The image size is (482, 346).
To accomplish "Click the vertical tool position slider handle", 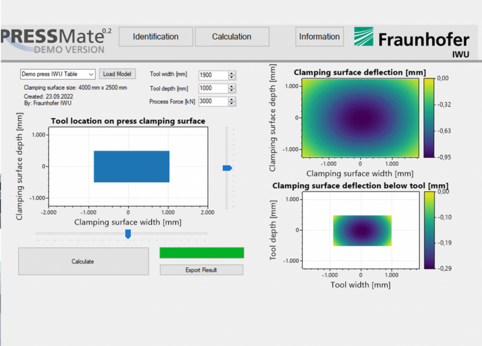I will pos(227,168).
